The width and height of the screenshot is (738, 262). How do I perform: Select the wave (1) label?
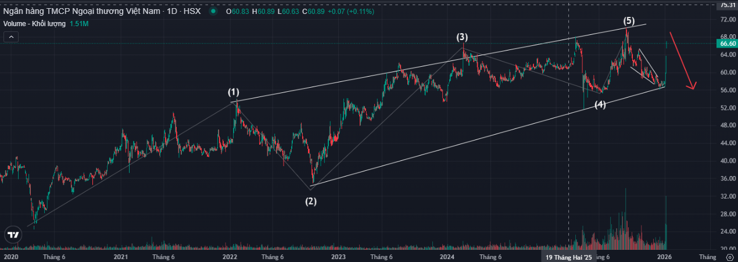click(233, 92)
